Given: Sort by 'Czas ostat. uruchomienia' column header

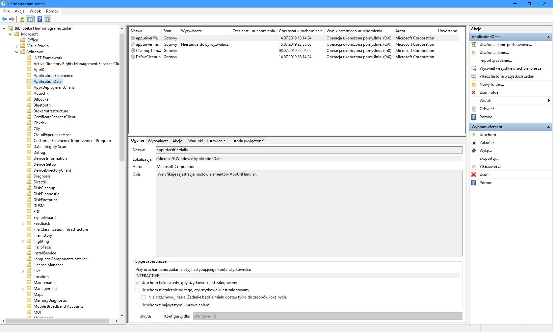Looking at the screenshot, I should pos(301,31).
